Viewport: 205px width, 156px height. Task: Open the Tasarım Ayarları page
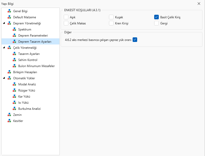(29, 54)
